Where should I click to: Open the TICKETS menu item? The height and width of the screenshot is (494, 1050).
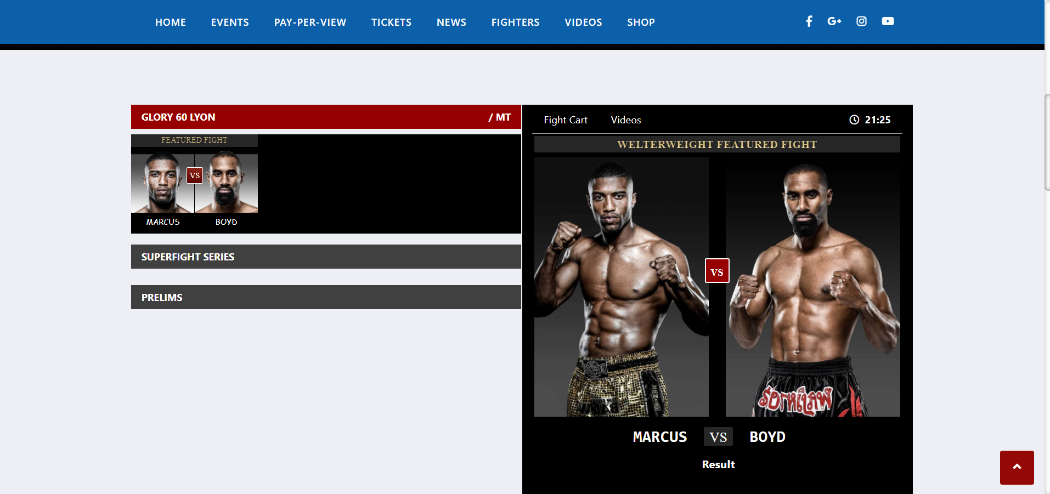click(x=391, y=22)
